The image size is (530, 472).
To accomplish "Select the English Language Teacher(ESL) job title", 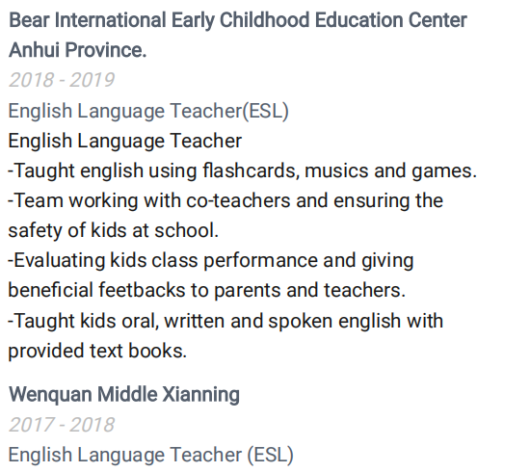I will [148, 111].
